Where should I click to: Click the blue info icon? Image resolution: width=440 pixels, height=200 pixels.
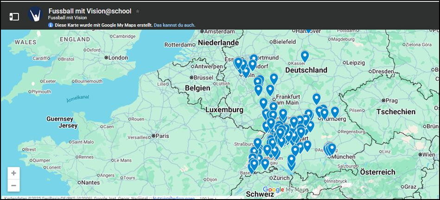click(x=51, y=25)
